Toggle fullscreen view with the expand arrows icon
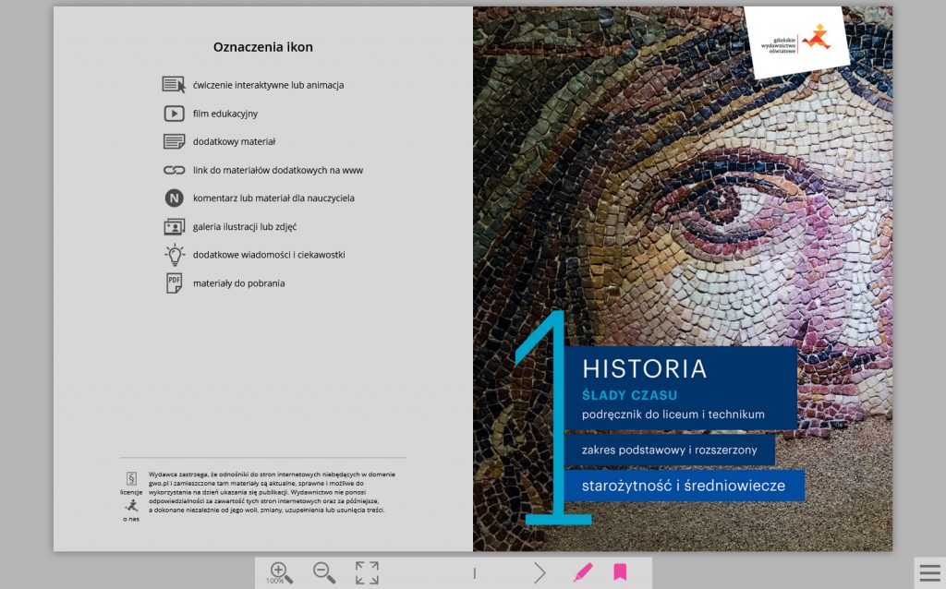The width and height of the screenshot is (946, 589). click(367, 572)
